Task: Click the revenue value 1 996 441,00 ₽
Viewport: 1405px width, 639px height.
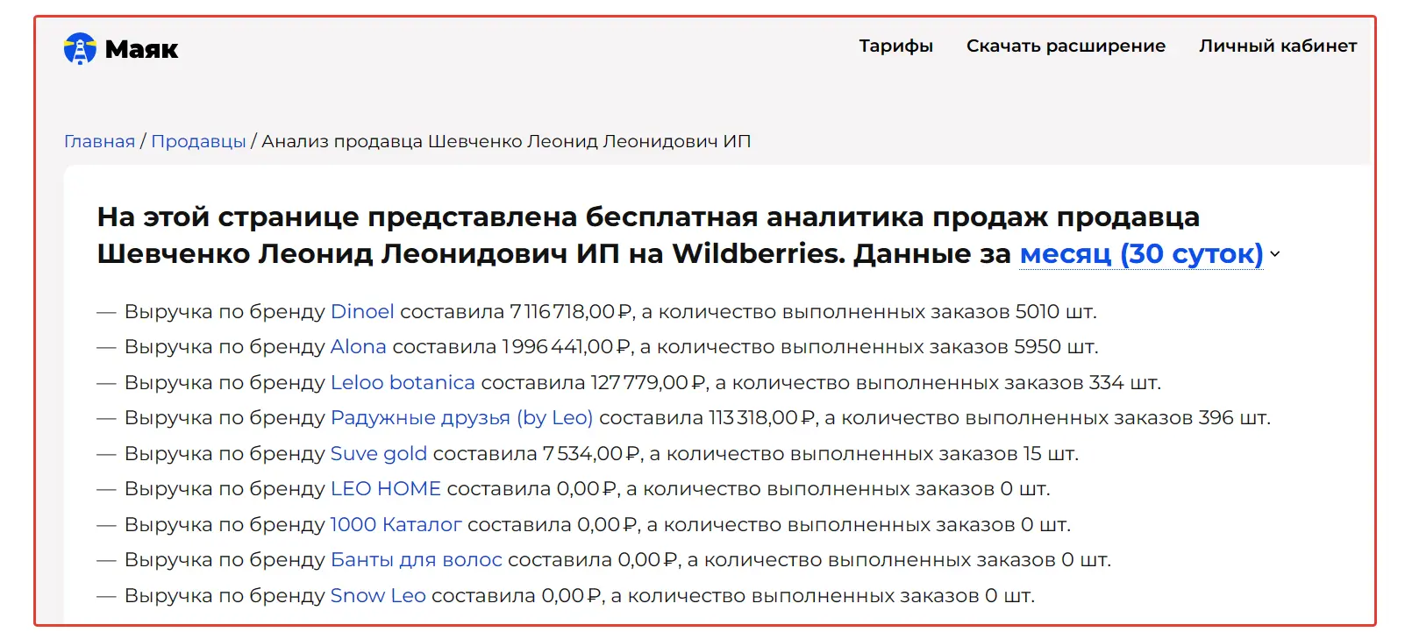Action: click(567, 347)
